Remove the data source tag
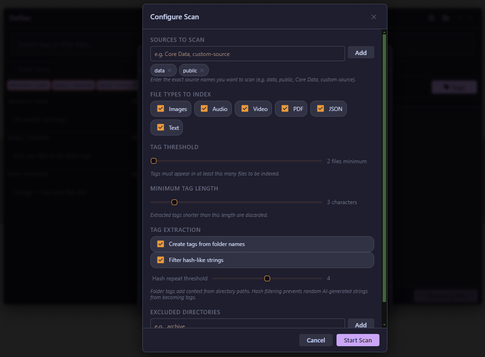The image size is (485, 357). tap(170, 71)
